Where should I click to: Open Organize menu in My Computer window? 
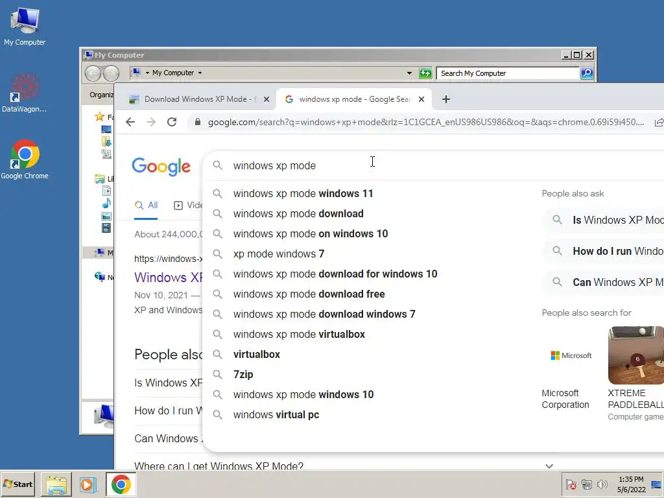click(102, 95)
